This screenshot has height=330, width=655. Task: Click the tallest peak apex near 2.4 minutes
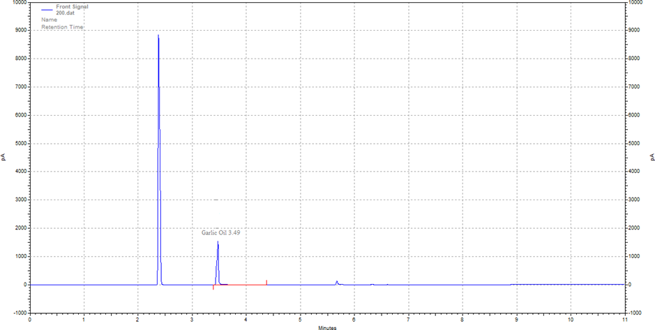coord(158,36)
